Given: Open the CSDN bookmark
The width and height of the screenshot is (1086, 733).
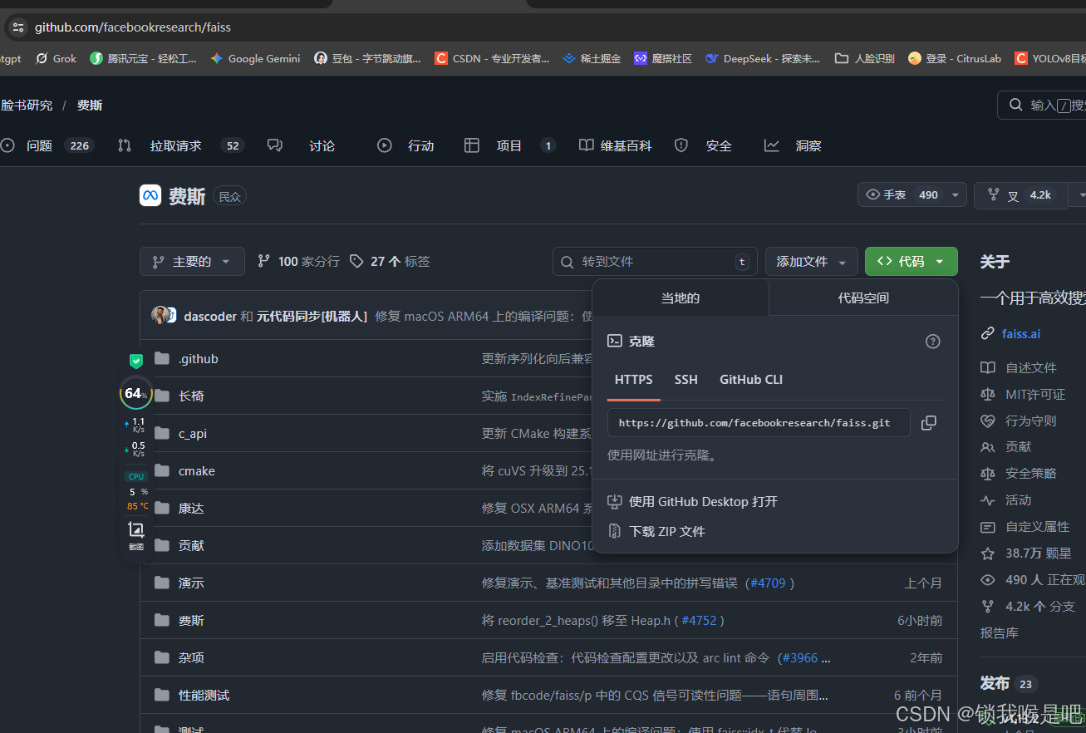Looking at the screenshot, I should (492, 59).
